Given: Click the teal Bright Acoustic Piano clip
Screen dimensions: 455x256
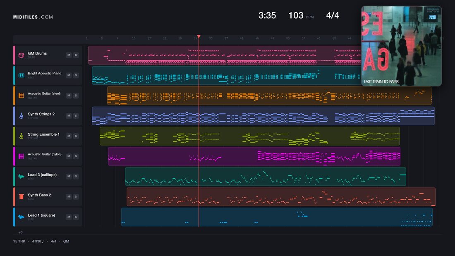Looking at the screenshot, I should 226,75.
